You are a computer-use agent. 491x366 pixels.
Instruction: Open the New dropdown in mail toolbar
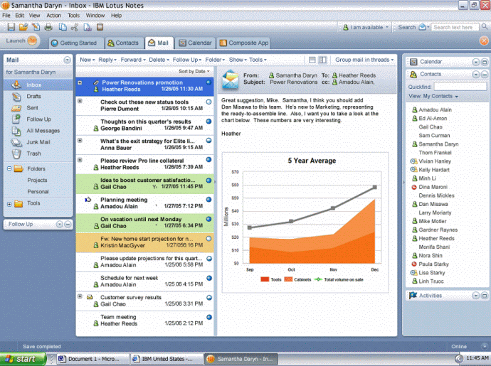(87, 60)
